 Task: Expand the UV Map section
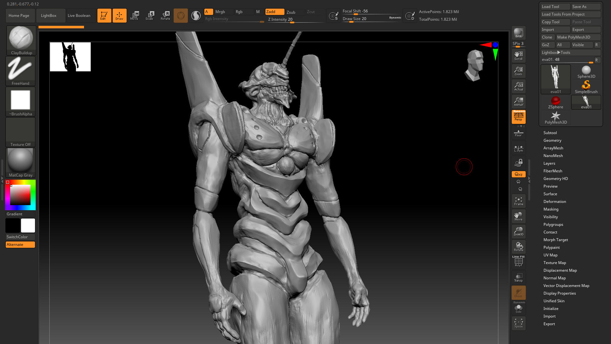click(x=550, y=255)
